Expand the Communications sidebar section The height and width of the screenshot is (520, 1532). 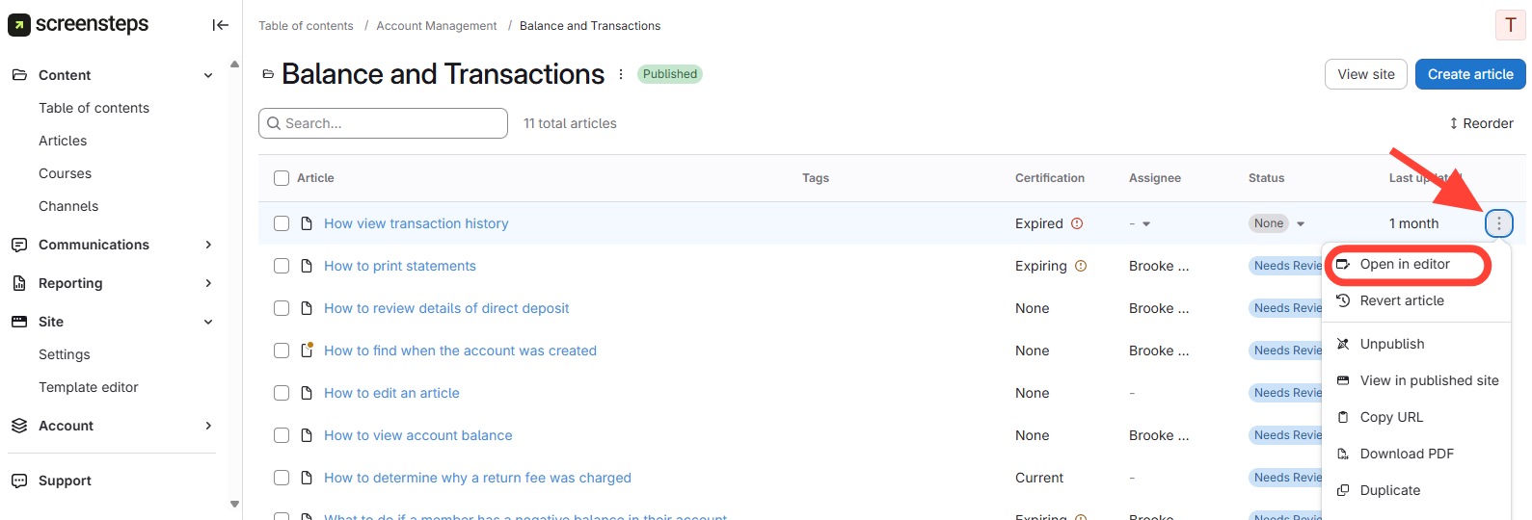pyautogui.click(x=208, y=245)
